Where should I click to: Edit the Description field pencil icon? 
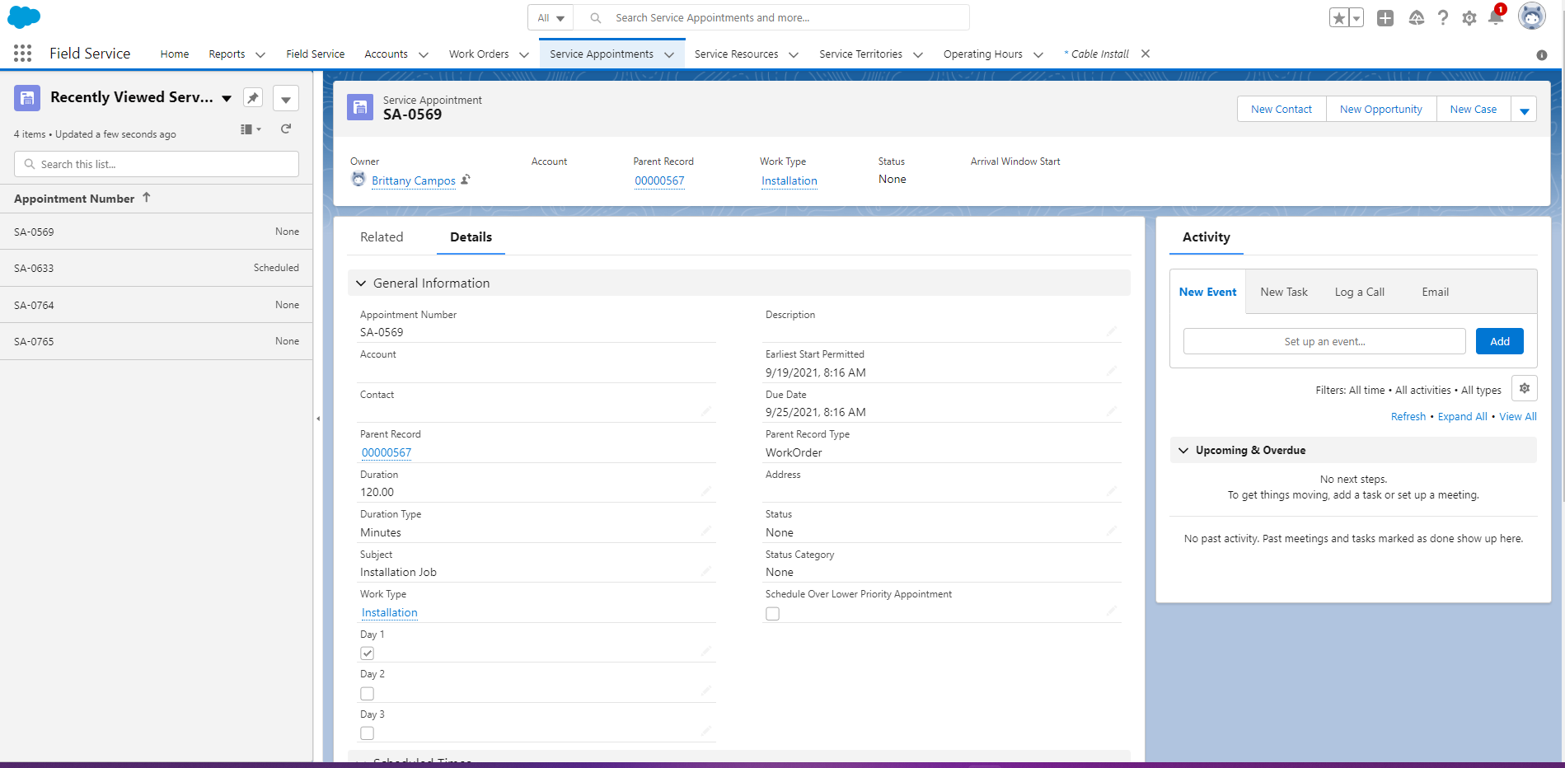[1112, 331]
